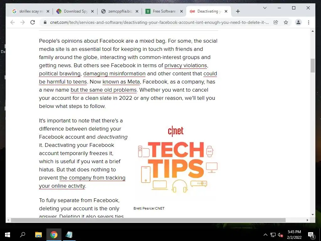The width and height of the screenshot is (321, 241).
Task: Show hidden system tray icons
Action: pyautogui.click(x=265, y=235)
